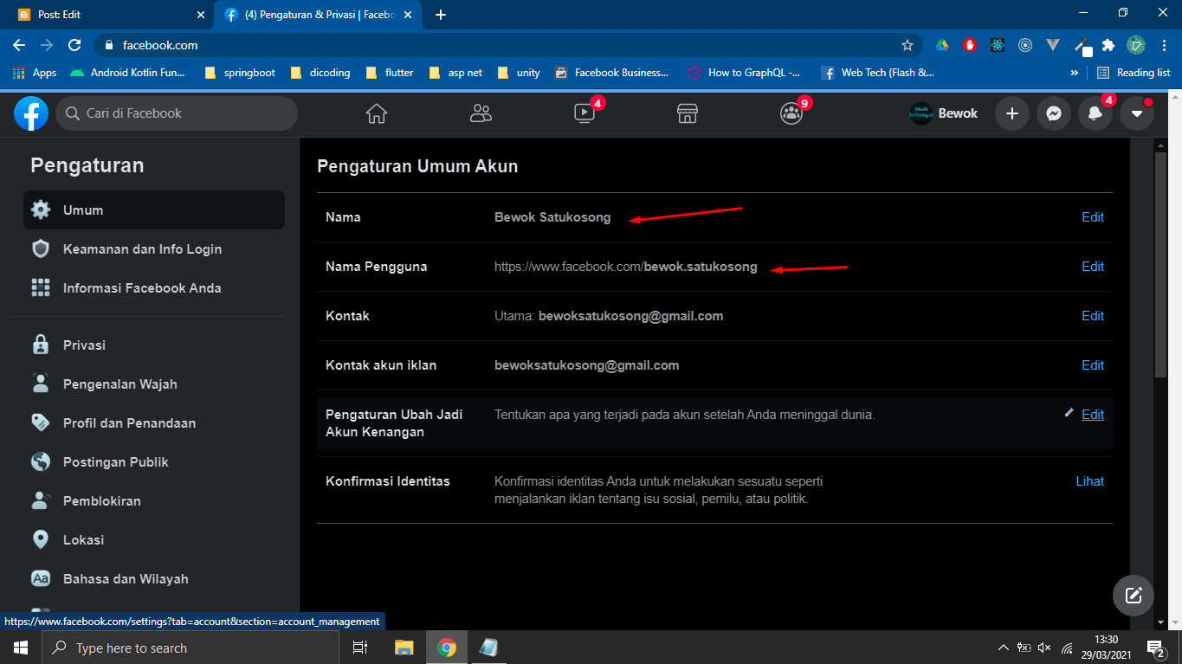This screenshot has height=664, width=1182.
Task: Open the notifications bell icon
Action: pos(1095,113)
